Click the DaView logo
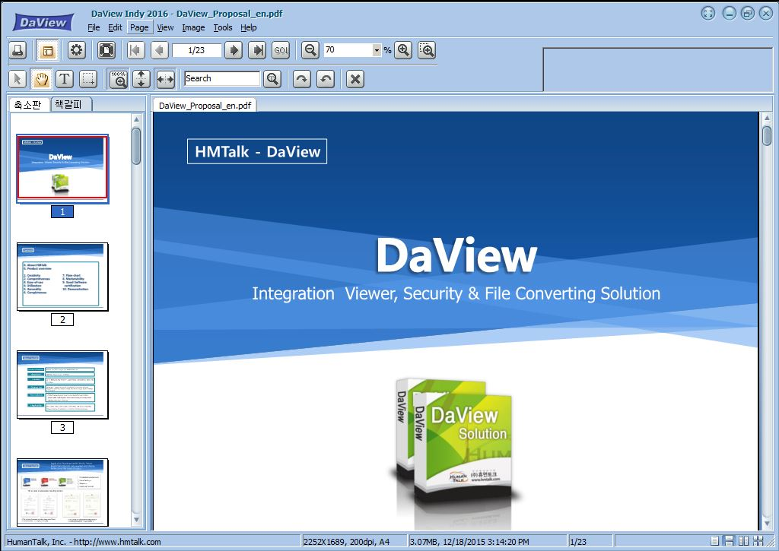This screenshot has height=551, width=779. tap(43, 22)
